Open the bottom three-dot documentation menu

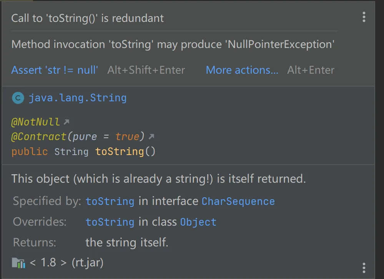(364, 267)
